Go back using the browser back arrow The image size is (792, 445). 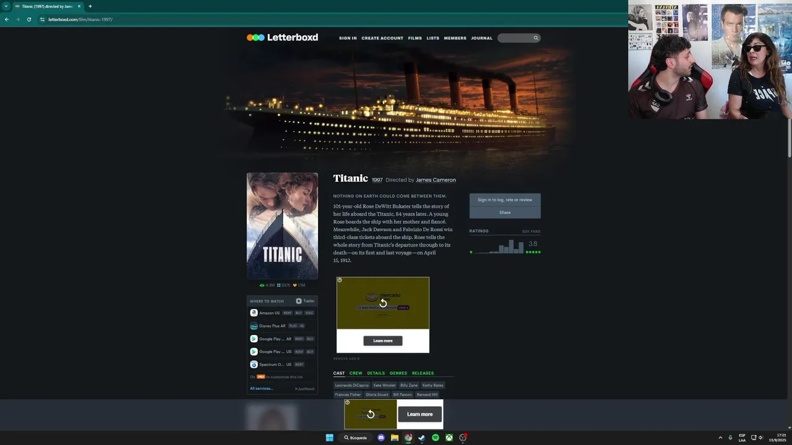(x=7, y=19)
